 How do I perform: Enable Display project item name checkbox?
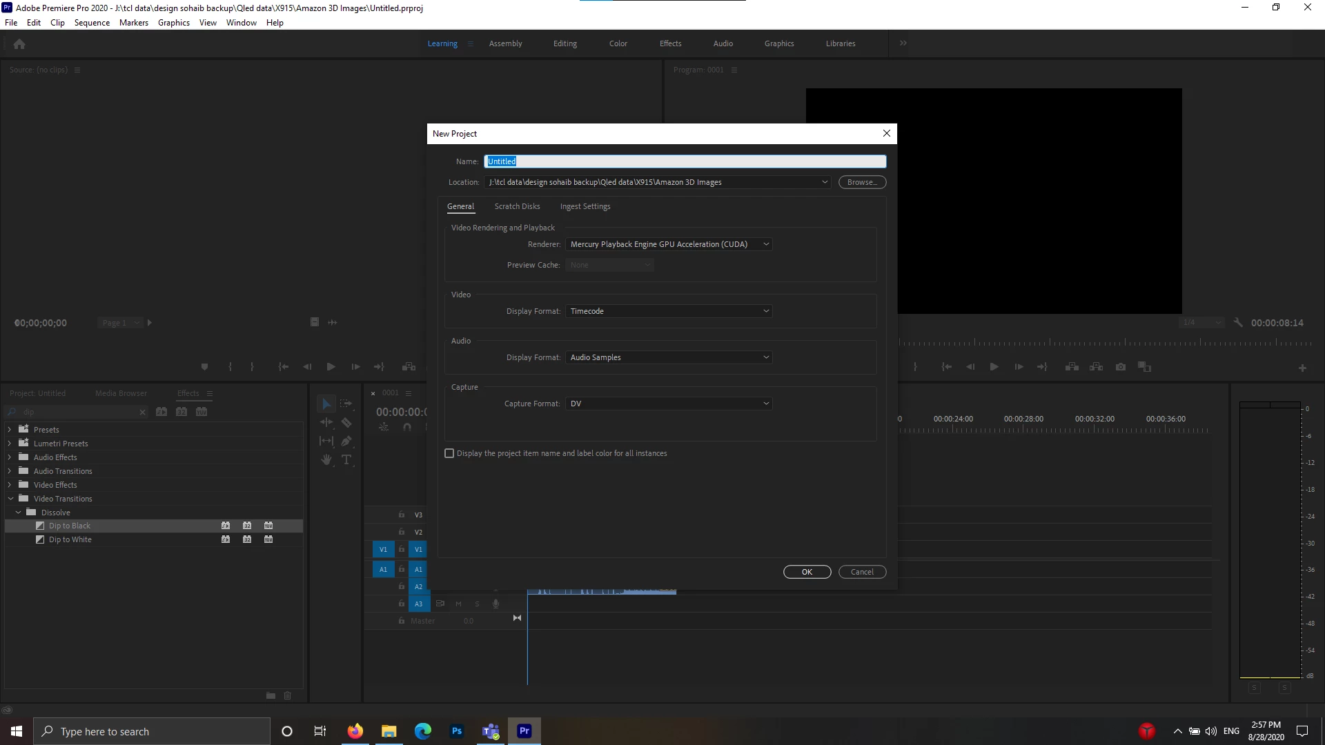tap(449, 453)
